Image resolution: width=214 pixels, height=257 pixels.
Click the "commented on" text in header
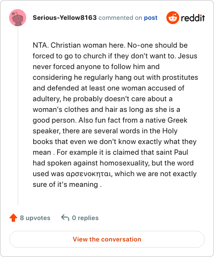[120, 18]
